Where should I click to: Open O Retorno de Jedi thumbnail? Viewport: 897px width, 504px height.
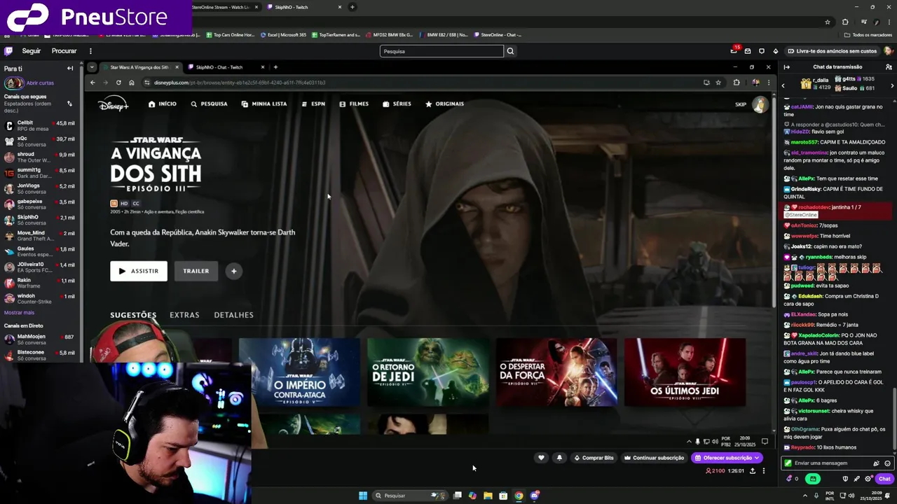(x=427, y=372)
